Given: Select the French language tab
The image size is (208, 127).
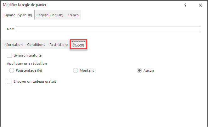Looking at the screenshot, I should [x=73, y=15].
